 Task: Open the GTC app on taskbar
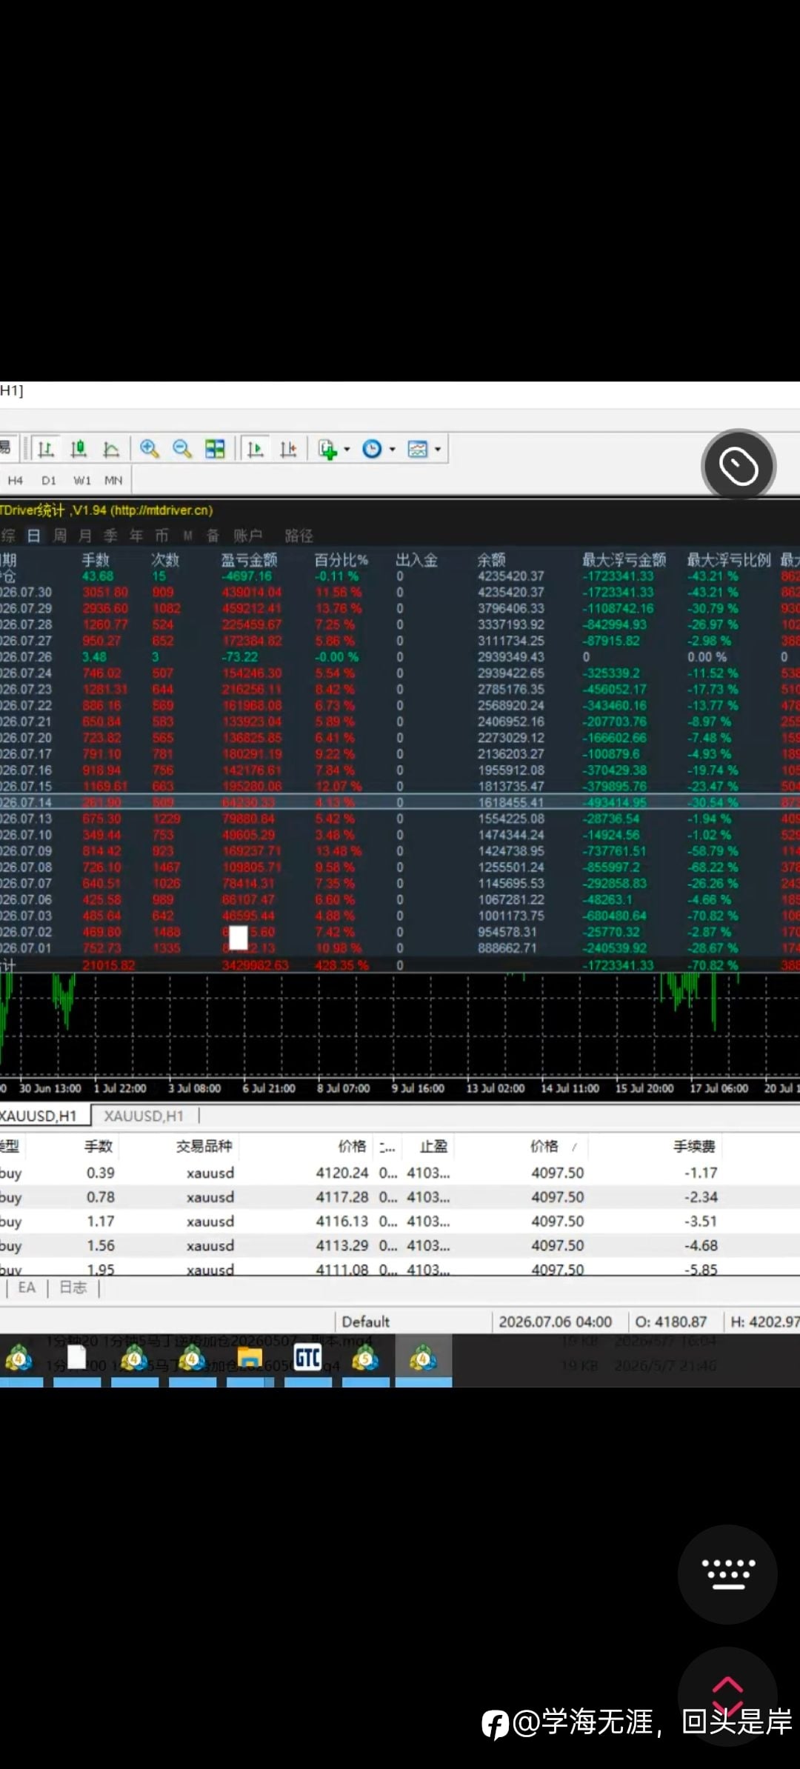[308, 1358]
